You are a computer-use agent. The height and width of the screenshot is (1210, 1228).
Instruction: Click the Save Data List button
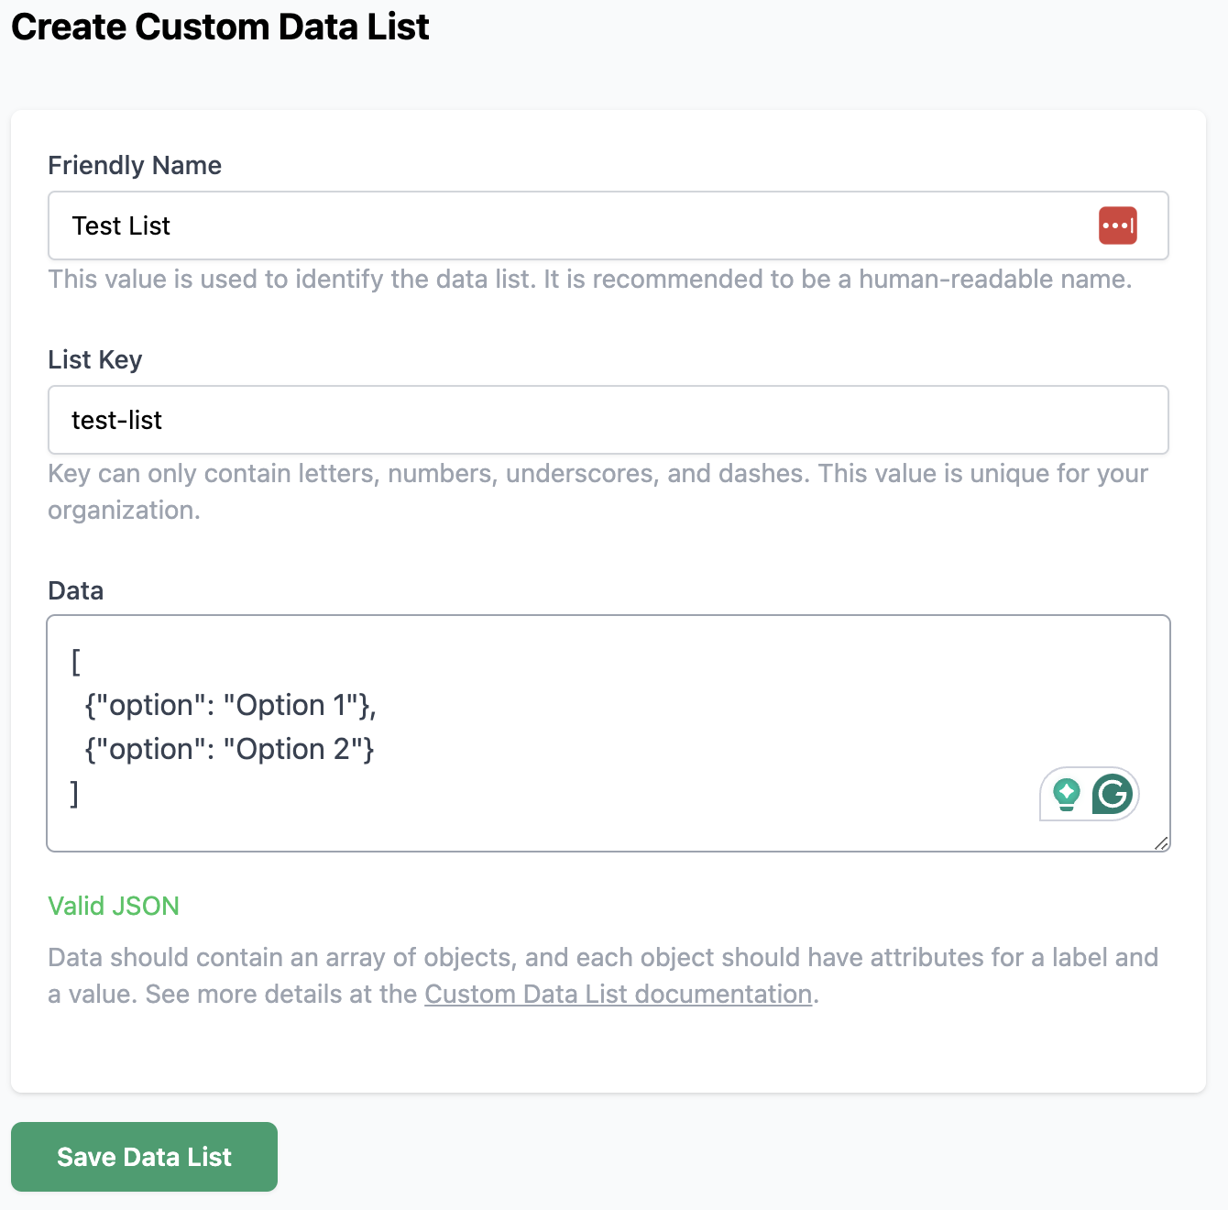tap(144, 1157)
